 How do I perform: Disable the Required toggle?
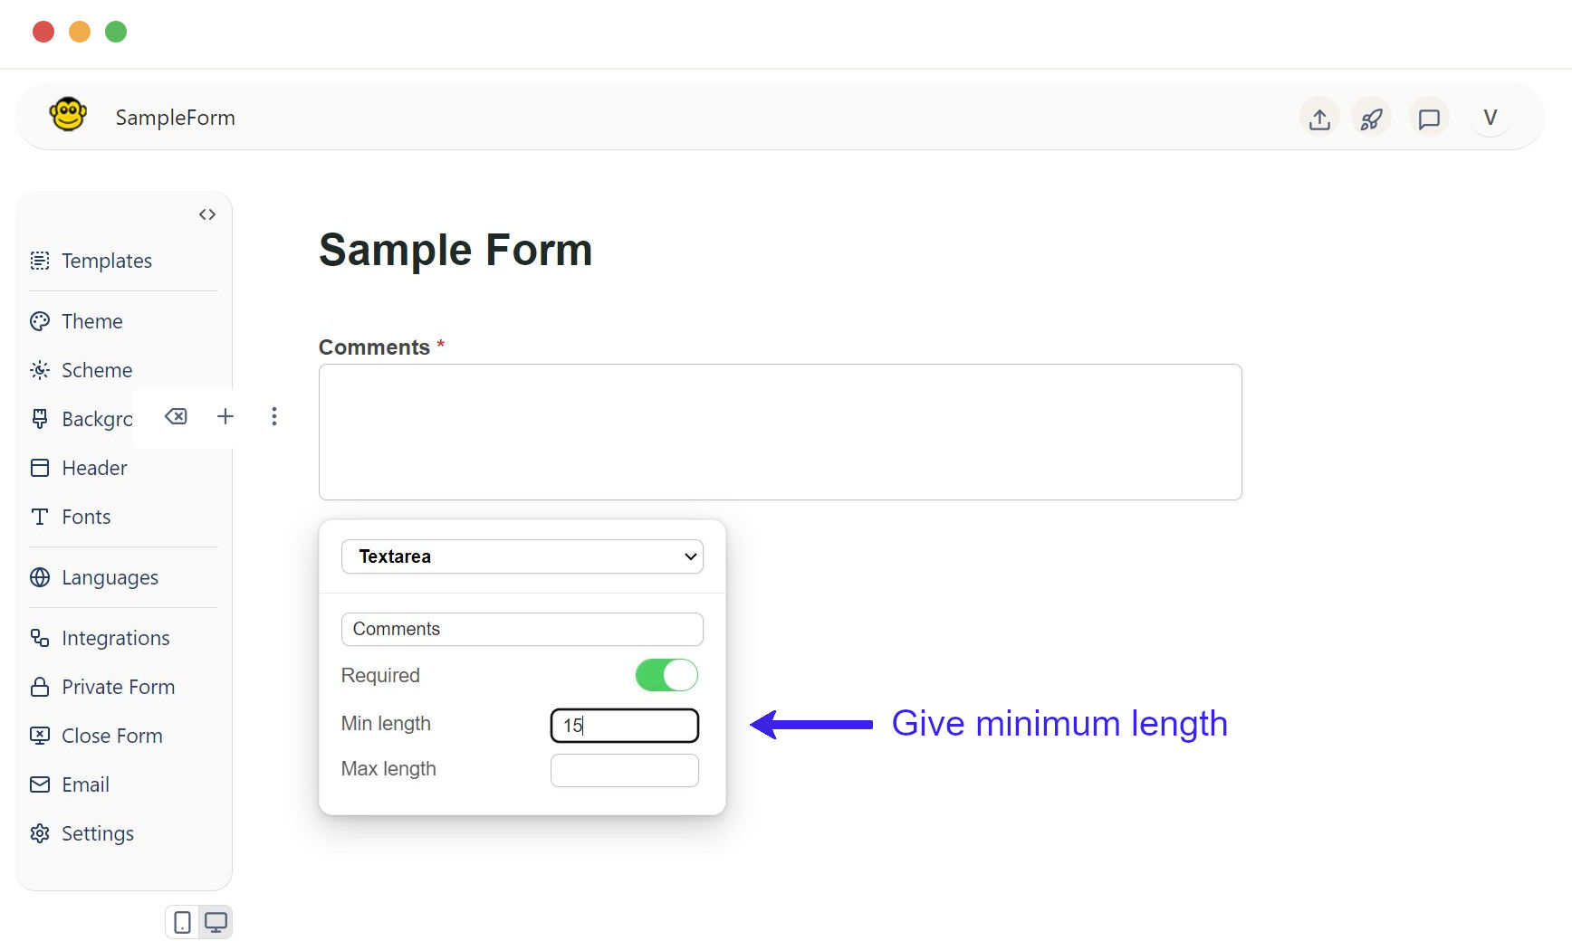click(666, 675)
